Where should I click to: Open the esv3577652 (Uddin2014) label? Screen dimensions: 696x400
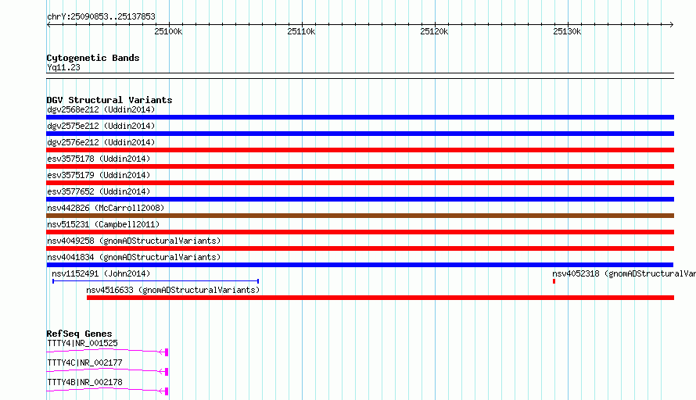99,191
